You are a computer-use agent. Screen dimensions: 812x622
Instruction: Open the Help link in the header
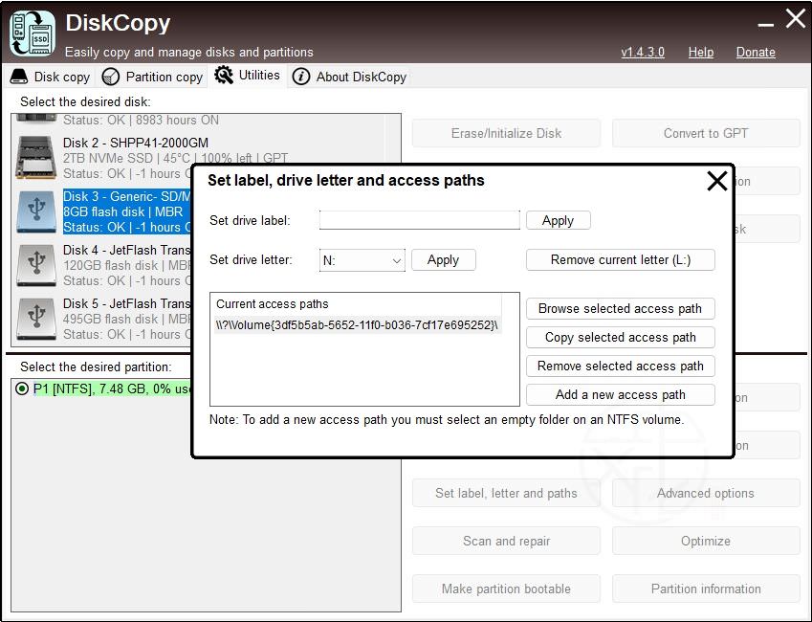(x=700, y=52)
